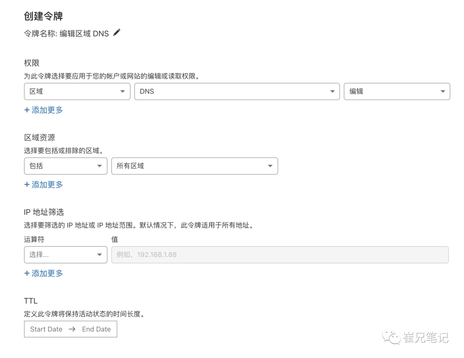The width and height of the screenshot is (464, 358).
Task: Click the IP 地址筛选 section heading
Action: click(44, 212)
